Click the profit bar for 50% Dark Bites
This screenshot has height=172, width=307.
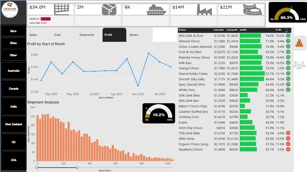click(x=244, y=95)
